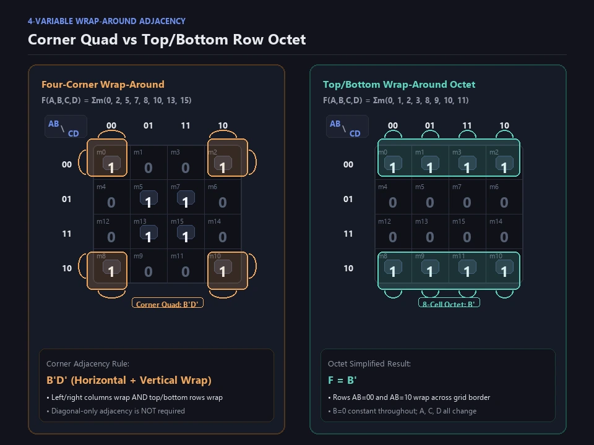Select cell m10 in the Four-Corner map
The image size is (594, 445).
click(223, 266)
